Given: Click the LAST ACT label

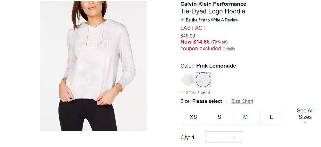Looking at the screenshot, I should tap(193, 28).
